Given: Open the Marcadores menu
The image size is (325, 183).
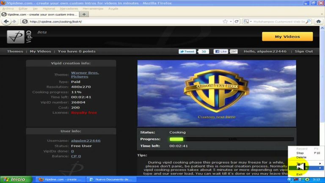Looking at the screenshot, I should (x=69, y=8).
